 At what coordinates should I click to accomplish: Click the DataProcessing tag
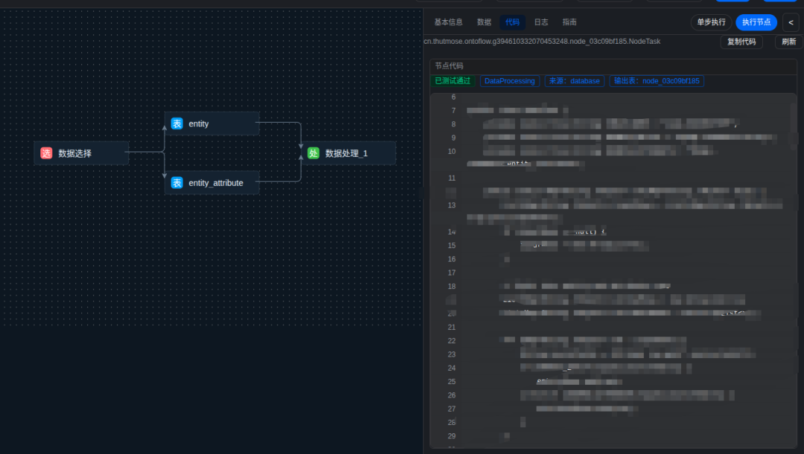click(x=510, y=81)
